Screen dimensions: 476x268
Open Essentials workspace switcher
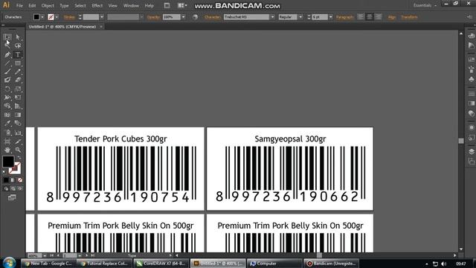(x=425, y=5)
